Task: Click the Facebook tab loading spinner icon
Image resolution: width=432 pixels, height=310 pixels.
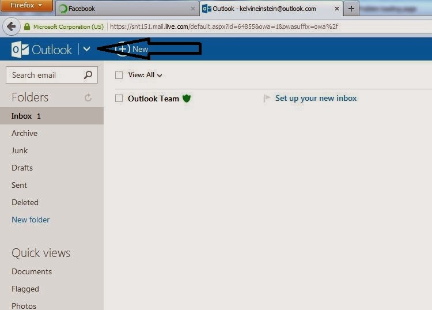Action: (63, 9)
